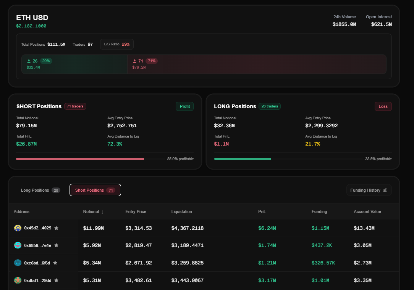Click the long positions profitable progress bar
The image size is (414, 290).
243,159
